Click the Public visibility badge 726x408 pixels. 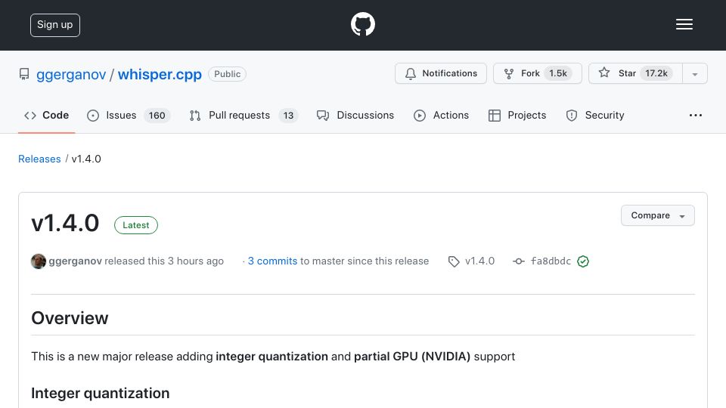227,74
